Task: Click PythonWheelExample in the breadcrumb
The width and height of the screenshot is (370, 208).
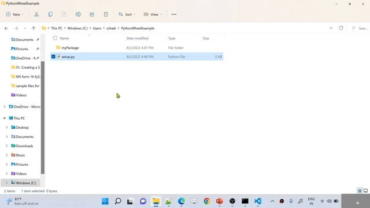Action: [138, 28]
